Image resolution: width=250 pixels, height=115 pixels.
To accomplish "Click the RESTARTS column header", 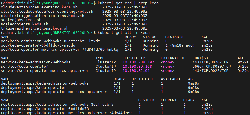I will tap(174, 37).
